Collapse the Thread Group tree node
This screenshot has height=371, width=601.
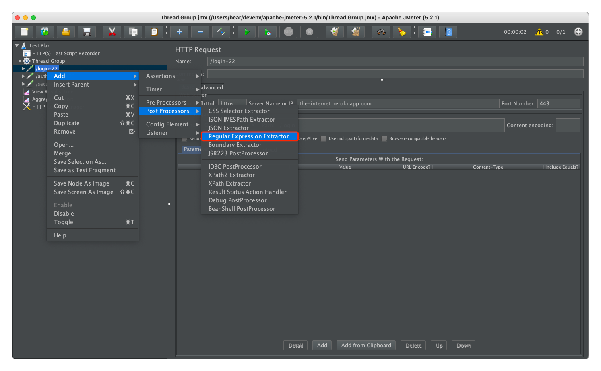coord(20,61)
